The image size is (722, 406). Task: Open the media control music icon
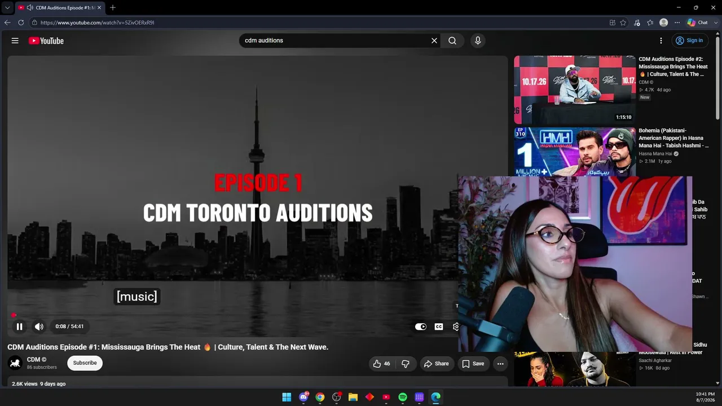[x=637, y=23]
